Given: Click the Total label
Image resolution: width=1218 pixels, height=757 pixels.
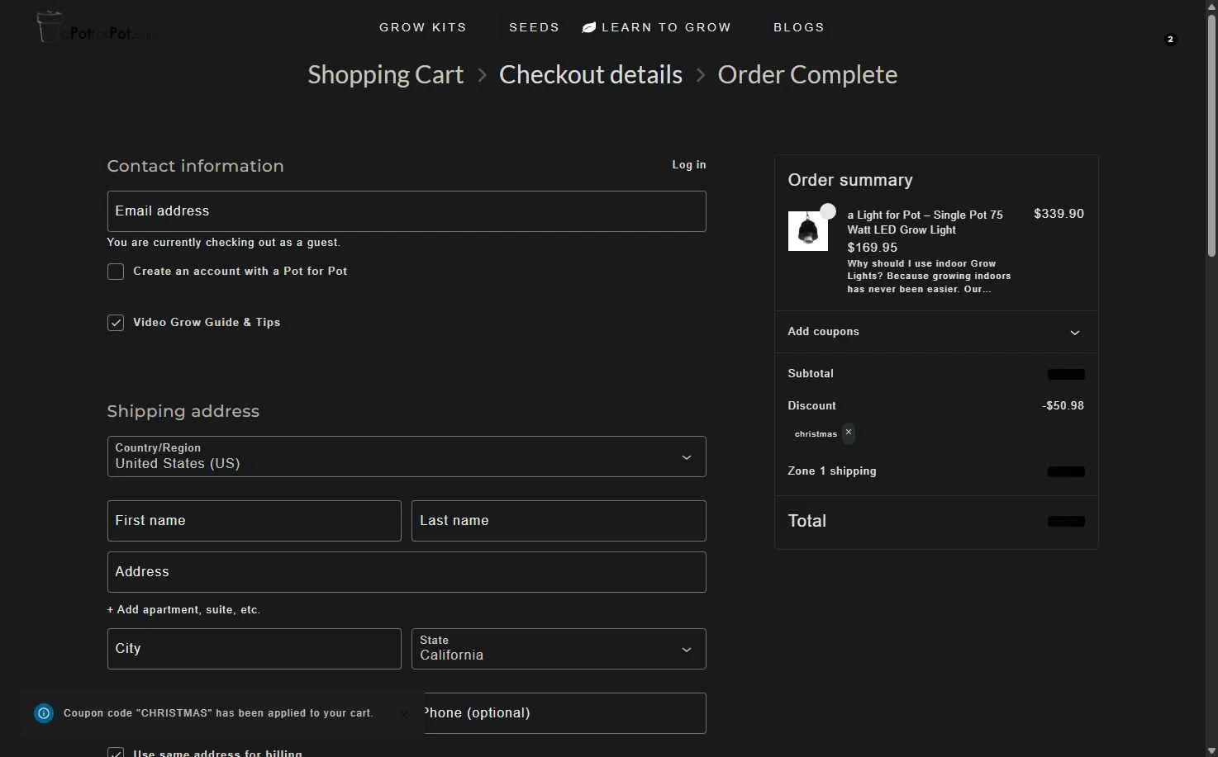Looking at the screenshot, I should tap(807, 521).
